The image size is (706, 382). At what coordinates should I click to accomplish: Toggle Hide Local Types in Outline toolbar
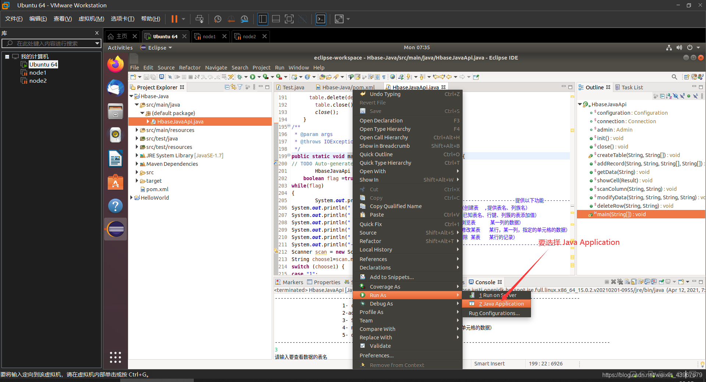click(695, 96)
